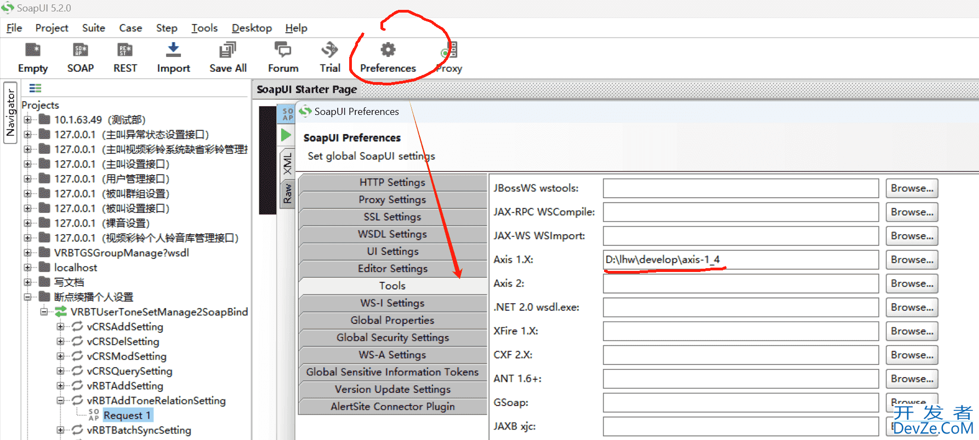The height and width of the screenshot is (440, 979).
Task: Click the green run arrow icon
Action: [286, 135]
